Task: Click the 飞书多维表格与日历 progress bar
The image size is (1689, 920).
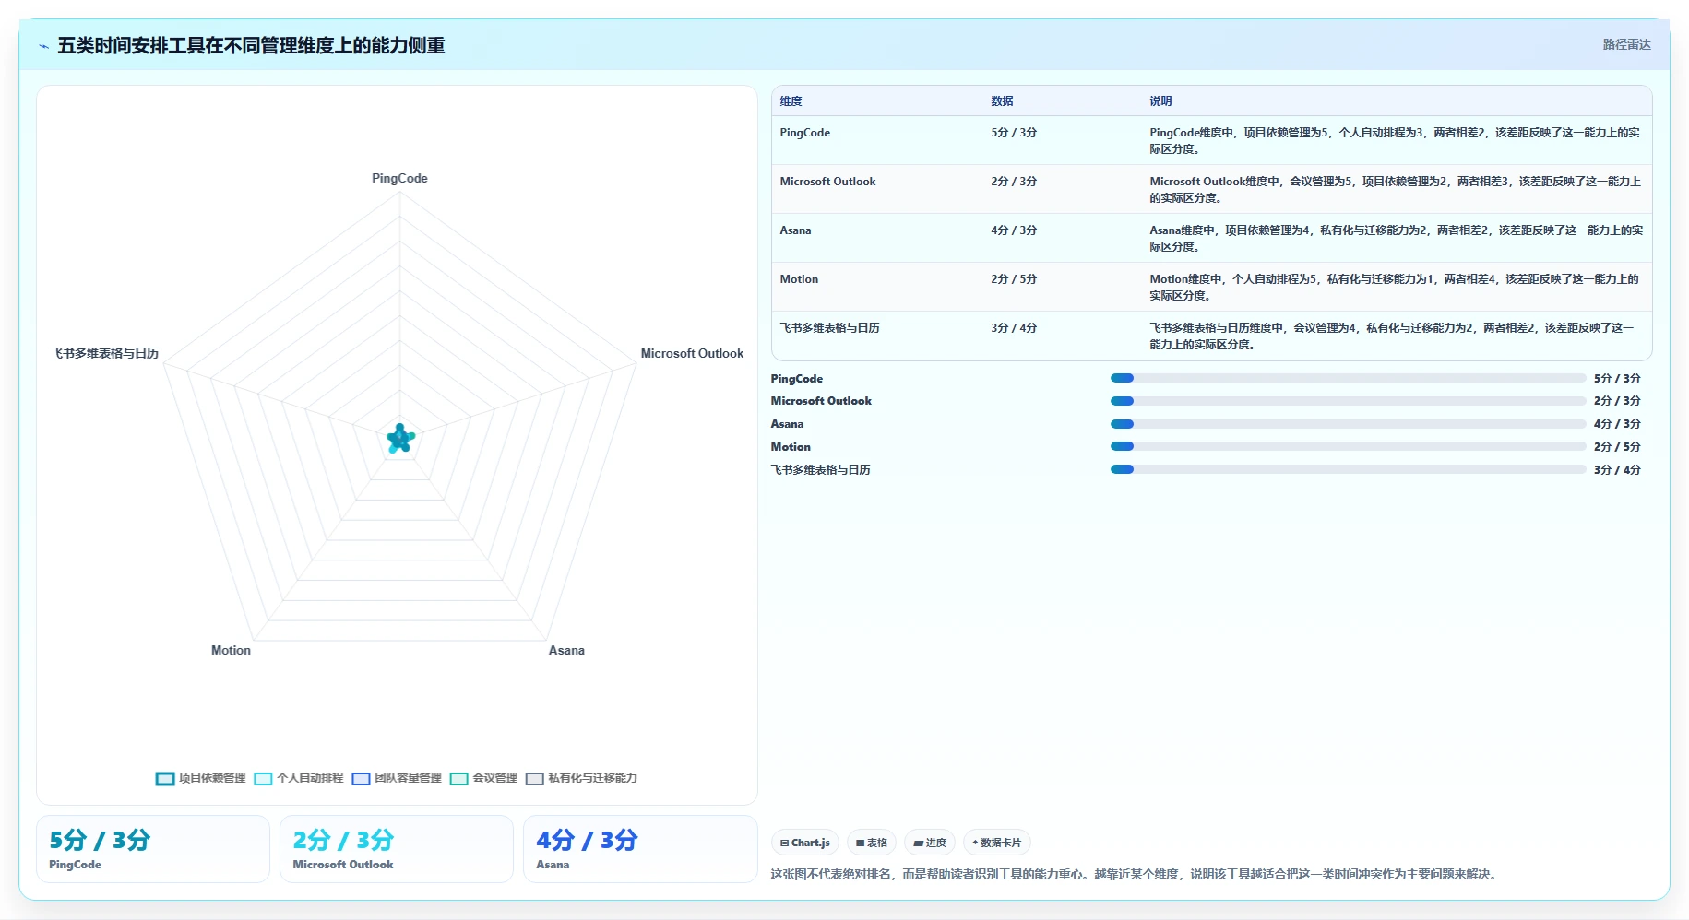Action: 1348,469
